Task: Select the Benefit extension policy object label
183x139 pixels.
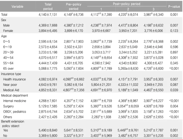Action: pos(13,123)
